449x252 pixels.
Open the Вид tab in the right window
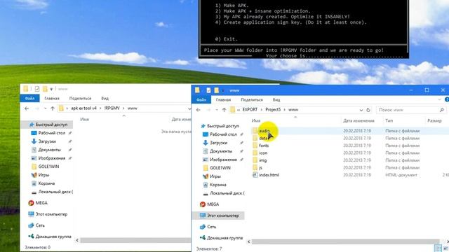point(276,99)
